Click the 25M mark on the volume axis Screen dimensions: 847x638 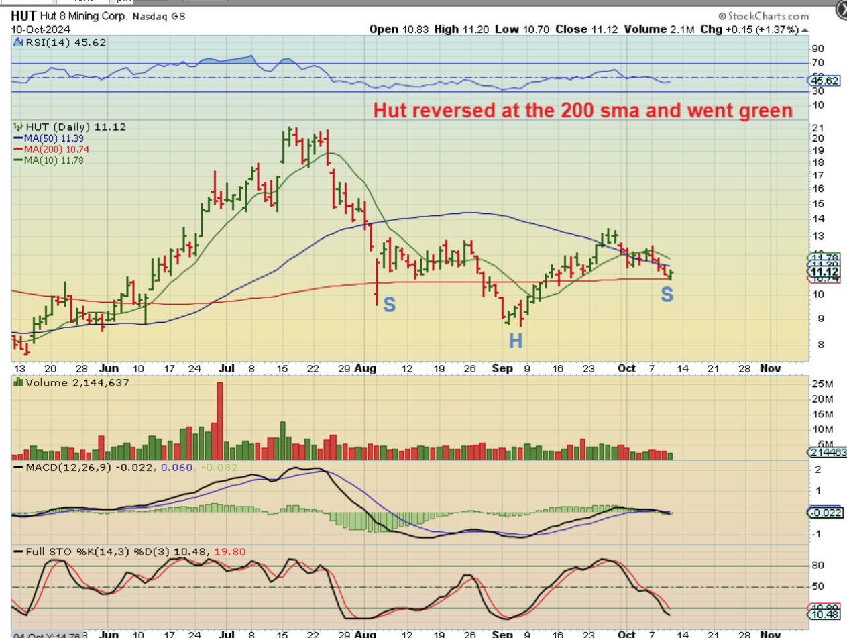tap(822, 384)
